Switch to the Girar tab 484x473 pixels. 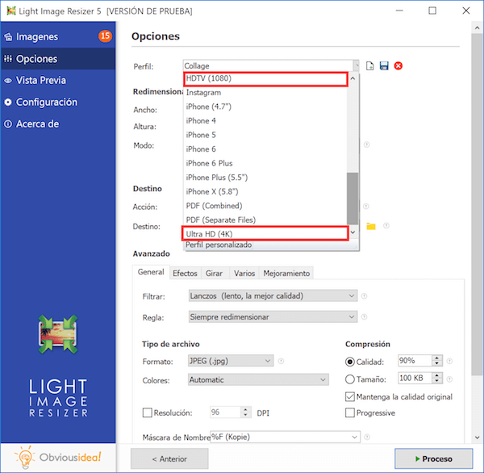click(215, 273)
